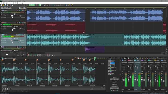
Task: Click the wrench icon in the Mixing Console toolbar
Action: point(140,58)
